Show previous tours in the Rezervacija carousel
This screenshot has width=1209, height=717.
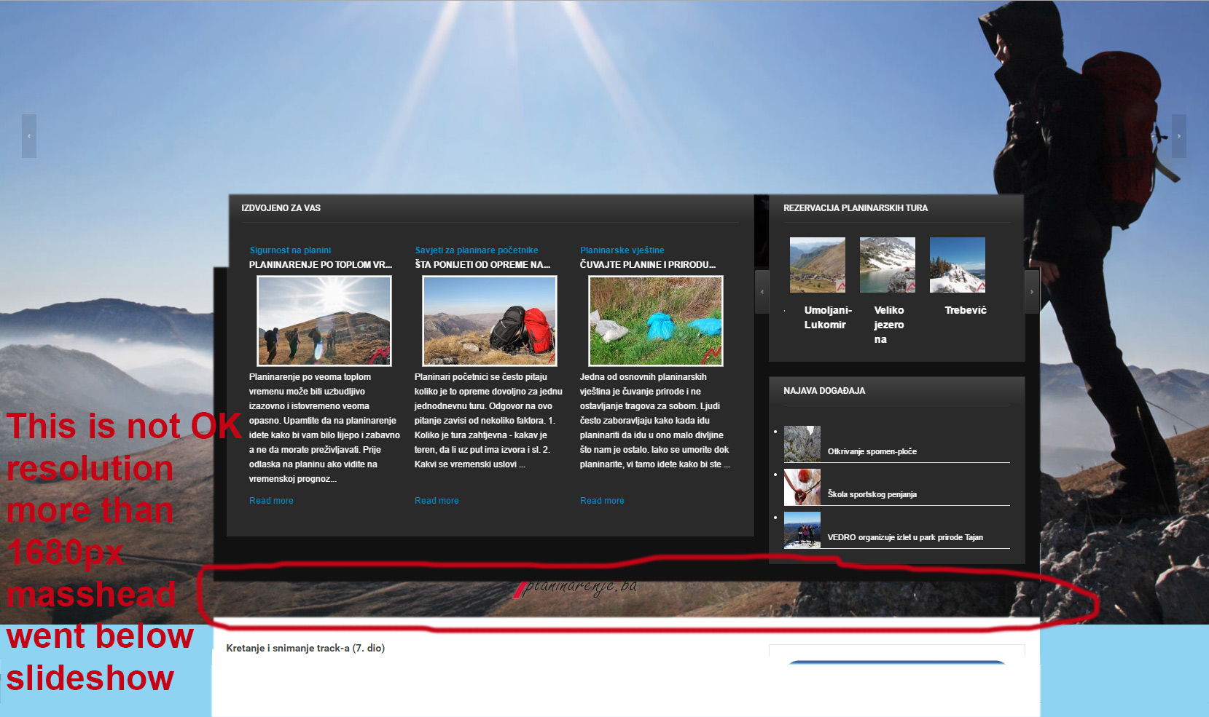coord(762,292)
